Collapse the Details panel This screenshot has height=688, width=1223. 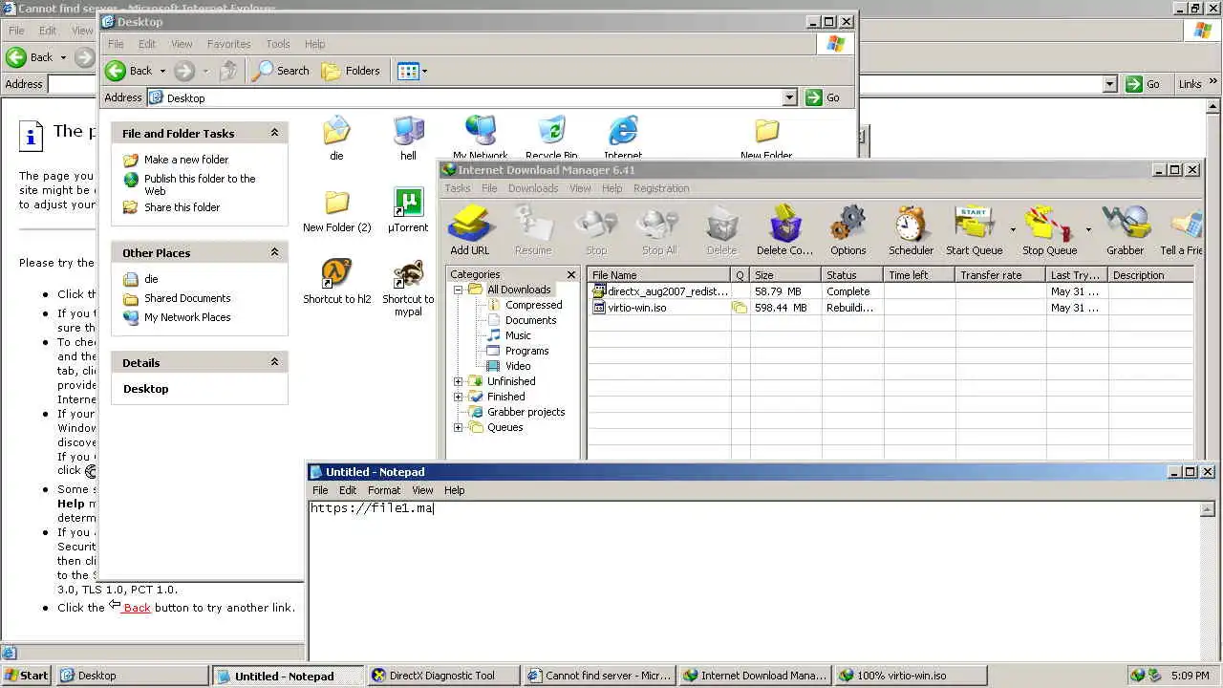[274, 362]
